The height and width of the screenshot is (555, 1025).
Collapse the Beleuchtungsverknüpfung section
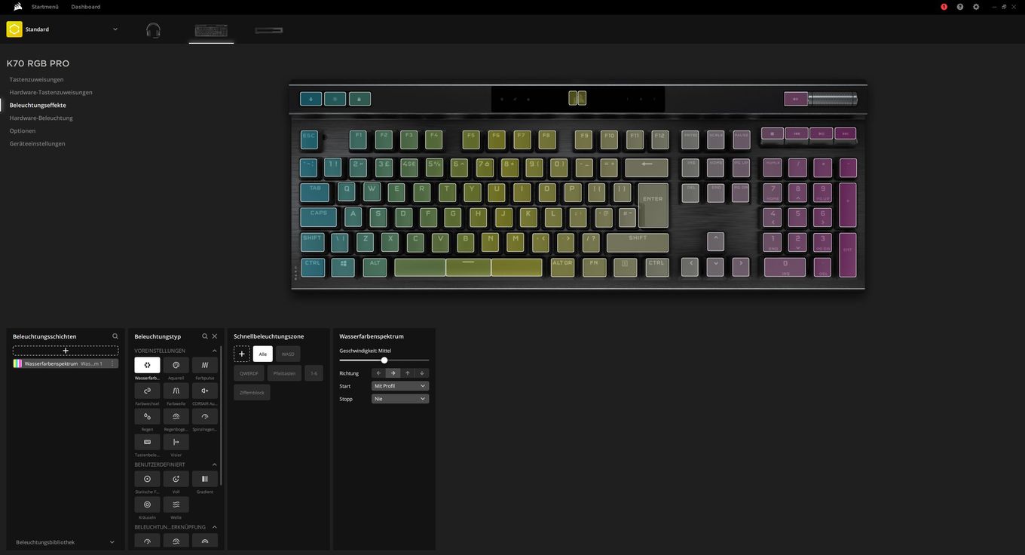[214, 527]
